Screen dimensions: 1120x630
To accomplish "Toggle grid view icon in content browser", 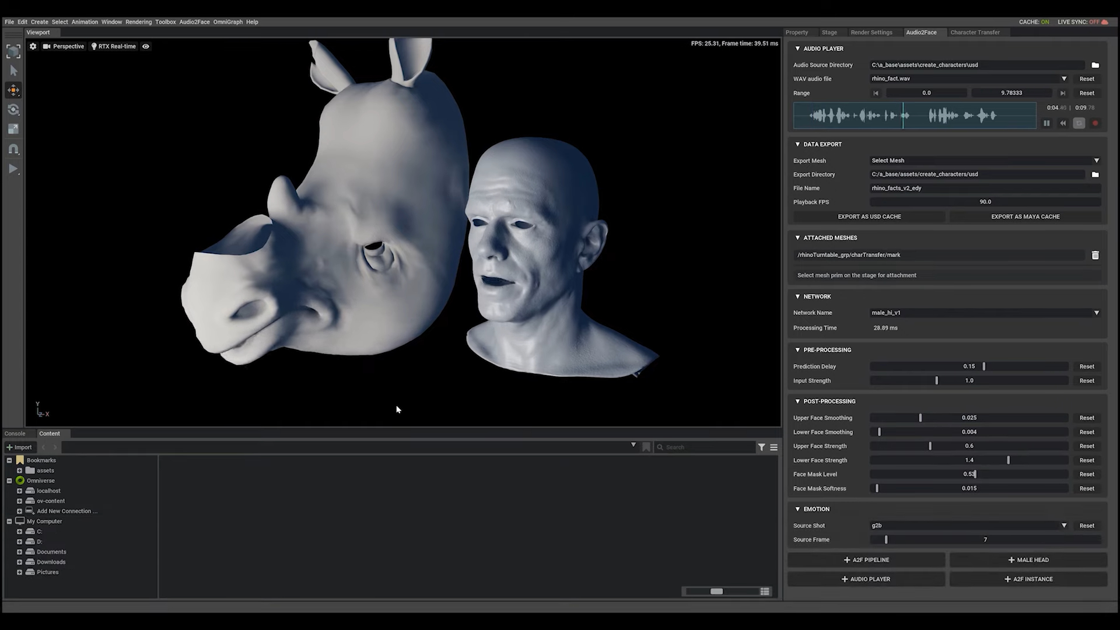I will click(764, 591).
